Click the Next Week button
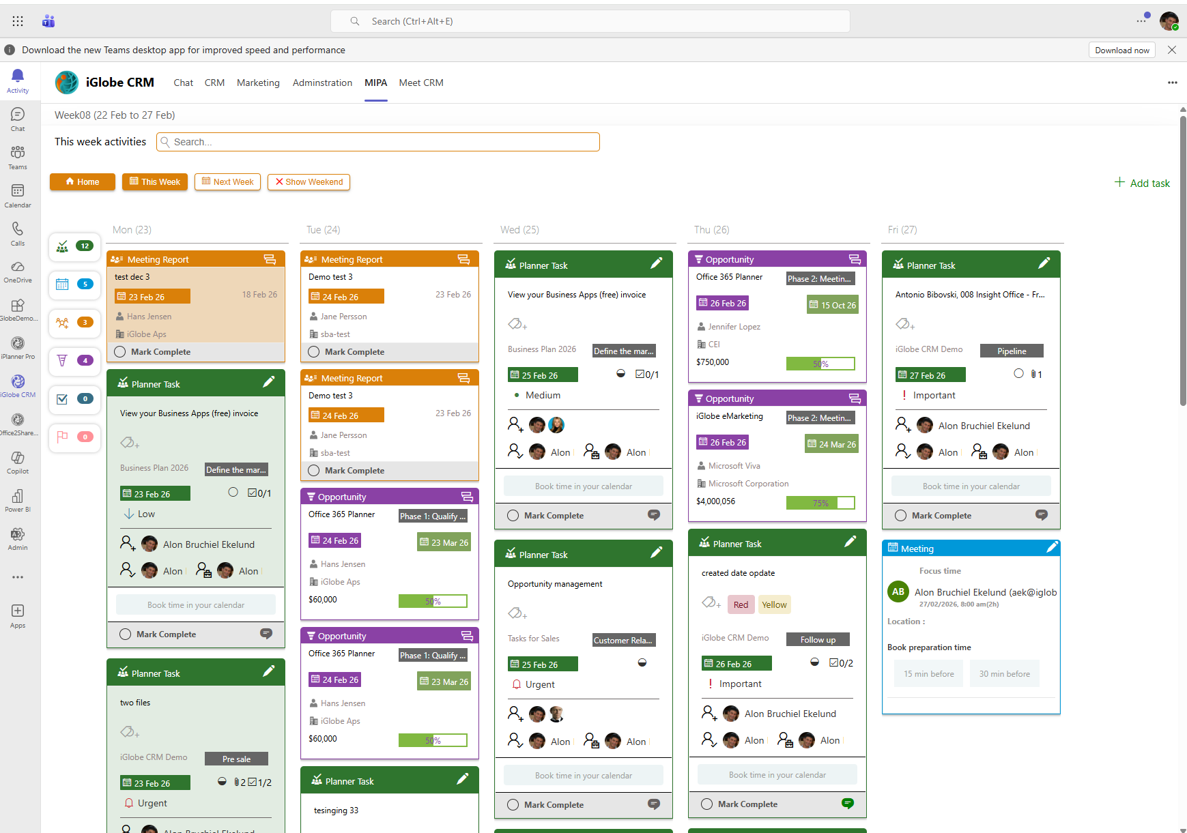The height and width of the screenshot is (833, 1187). point(227,182)
